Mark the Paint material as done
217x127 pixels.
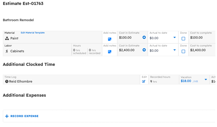183,39
